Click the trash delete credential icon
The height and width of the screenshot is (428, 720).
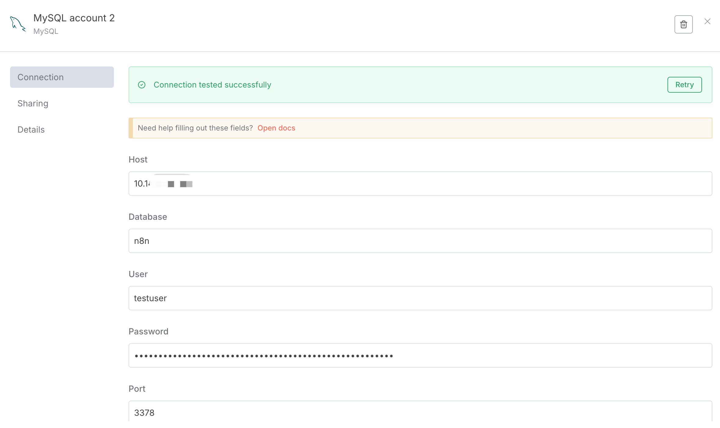pyautogui.click(x=683, y=24)
